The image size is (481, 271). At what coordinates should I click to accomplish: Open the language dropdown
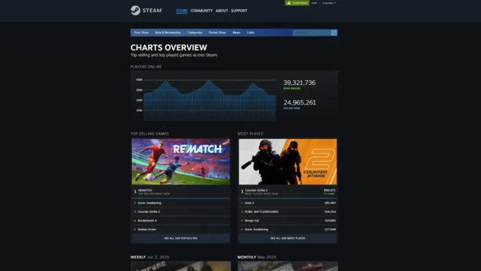point(329,3)
